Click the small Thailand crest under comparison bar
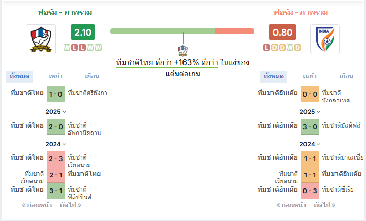The image size is (366, 221). (183, 51)
